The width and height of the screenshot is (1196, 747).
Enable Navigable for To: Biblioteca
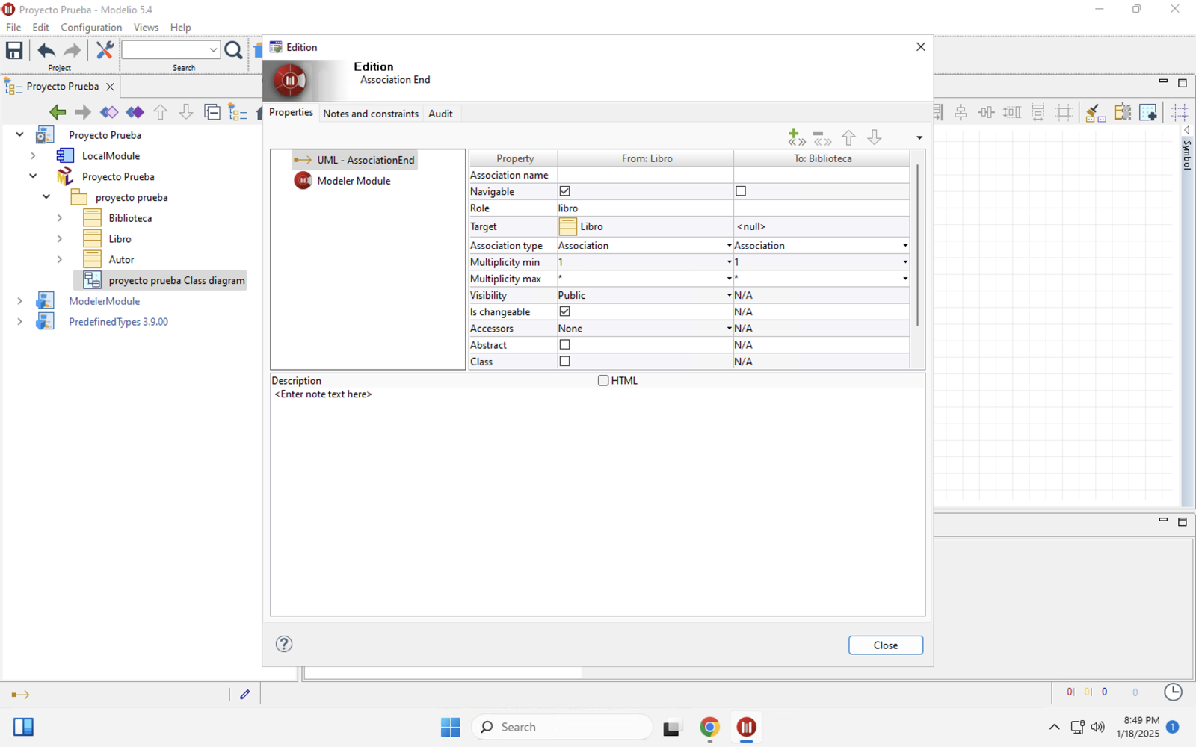click(x=741, y=191)
